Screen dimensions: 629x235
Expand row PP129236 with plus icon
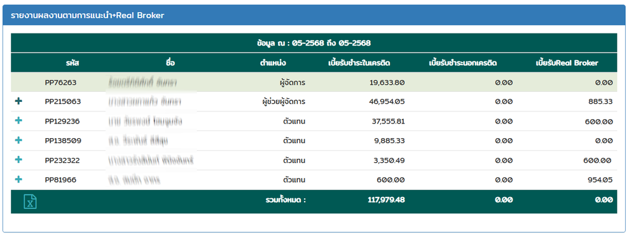[x=18, y=121]
